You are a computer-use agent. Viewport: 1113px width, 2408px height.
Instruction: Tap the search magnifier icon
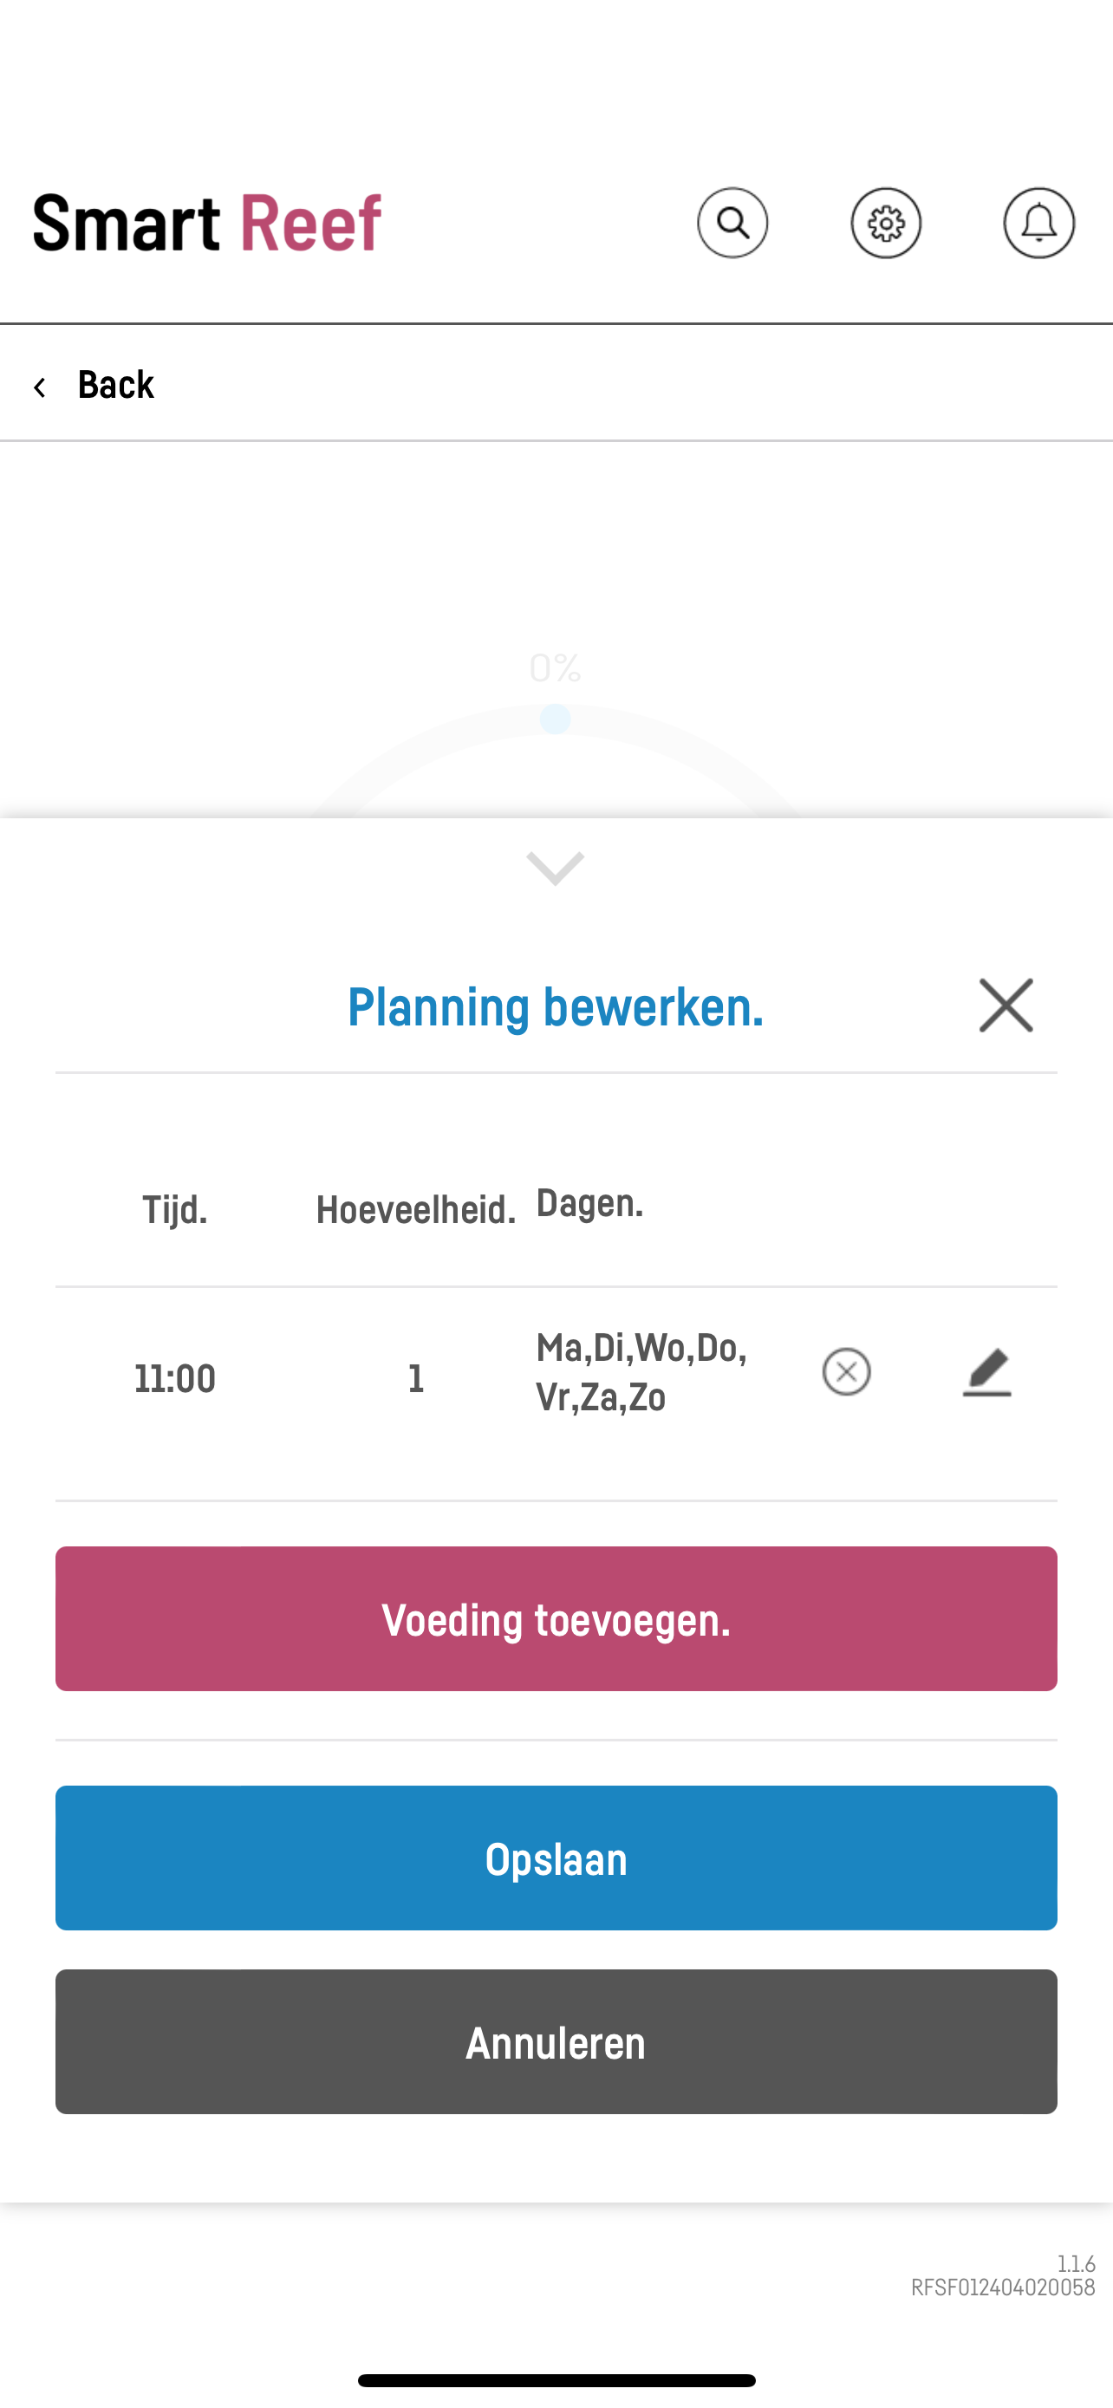pyautogui.click(x=732, y=224)
